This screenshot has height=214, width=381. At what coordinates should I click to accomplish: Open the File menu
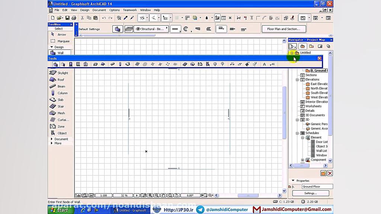[x=57, y=10]
